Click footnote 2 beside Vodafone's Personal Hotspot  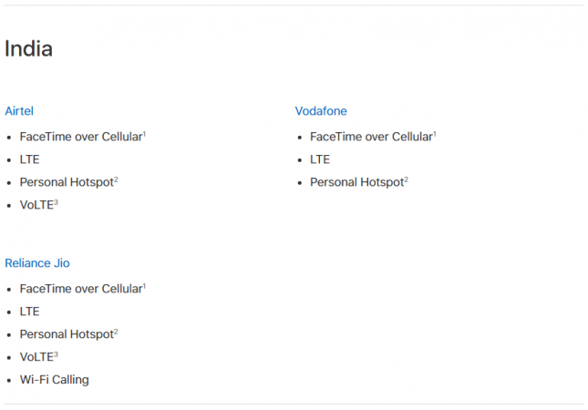click(406, 179)
